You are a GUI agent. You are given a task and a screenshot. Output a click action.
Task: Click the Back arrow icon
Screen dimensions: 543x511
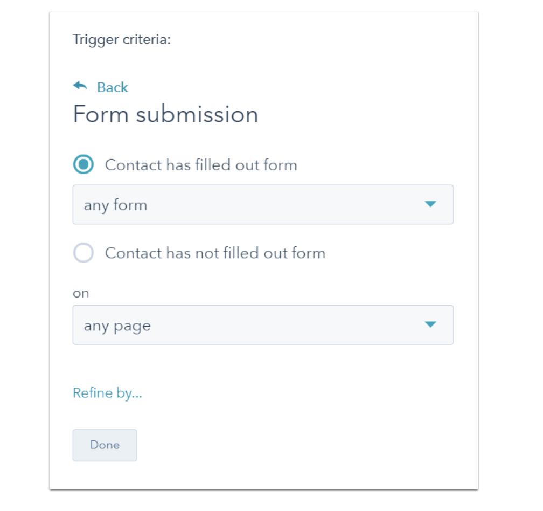coord(80,86)
